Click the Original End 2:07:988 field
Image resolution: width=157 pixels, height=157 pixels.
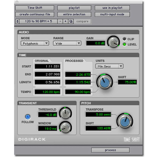[x=47, y=74]
